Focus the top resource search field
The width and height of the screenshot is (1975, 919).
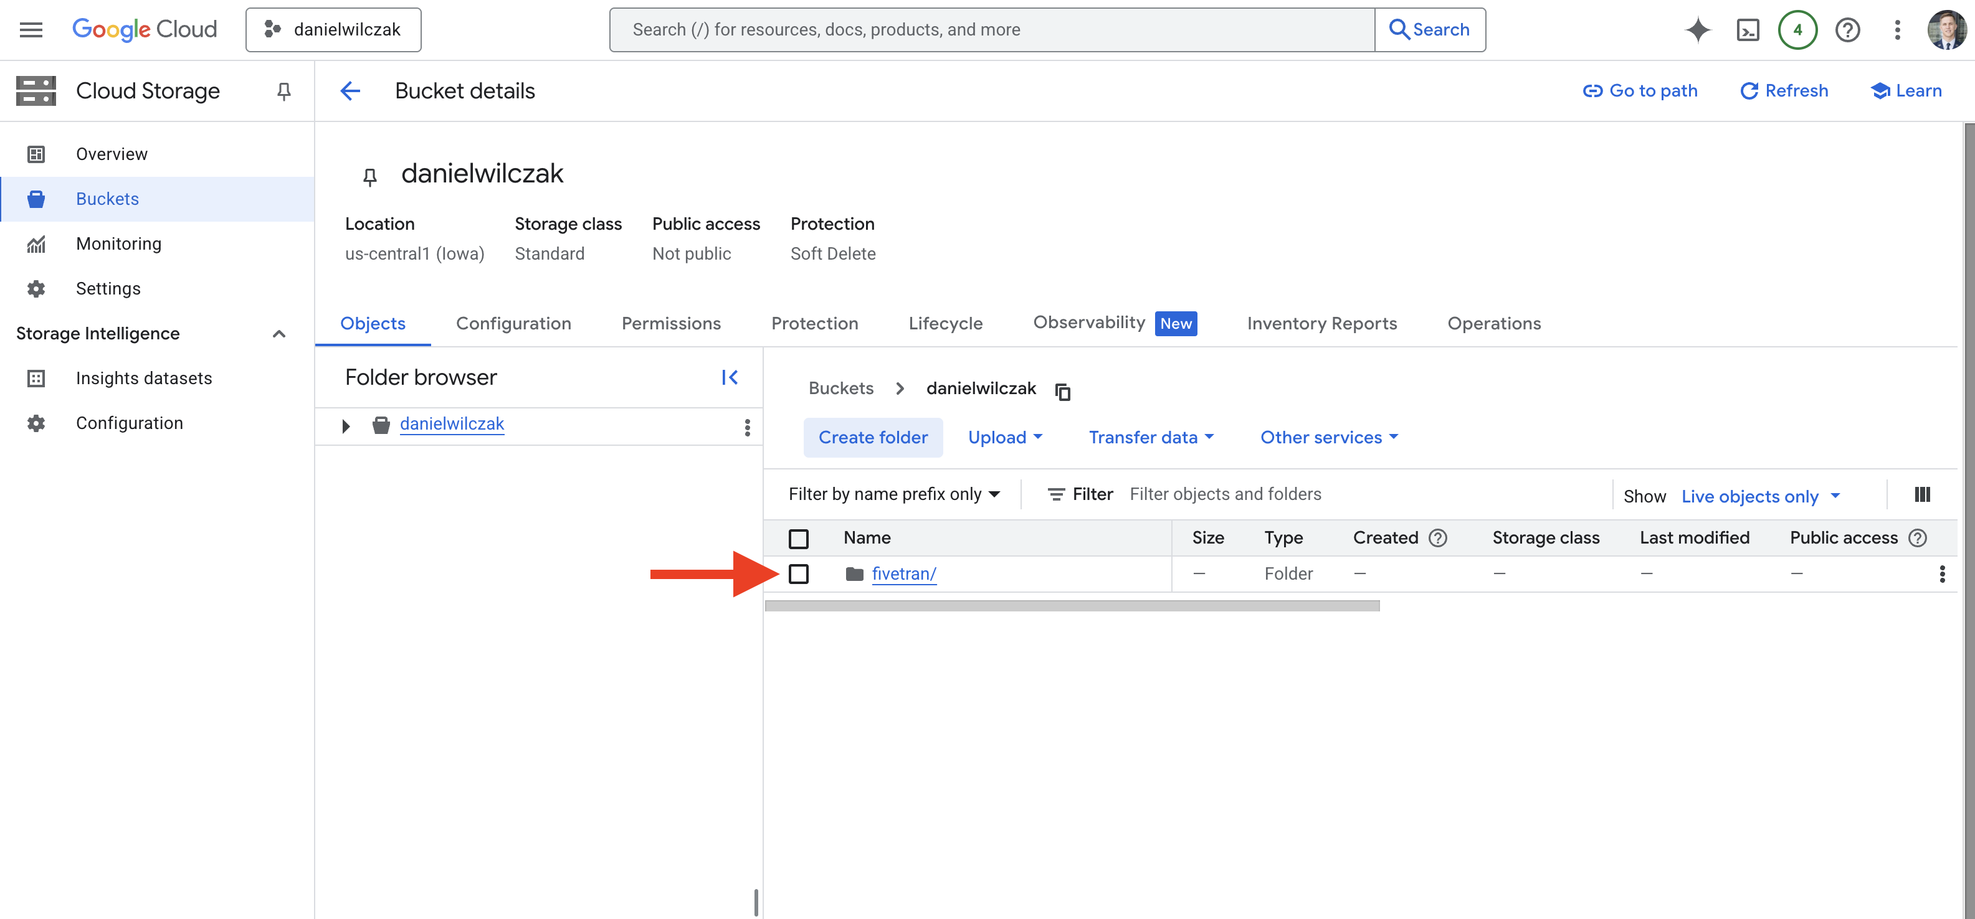(993, 30)
